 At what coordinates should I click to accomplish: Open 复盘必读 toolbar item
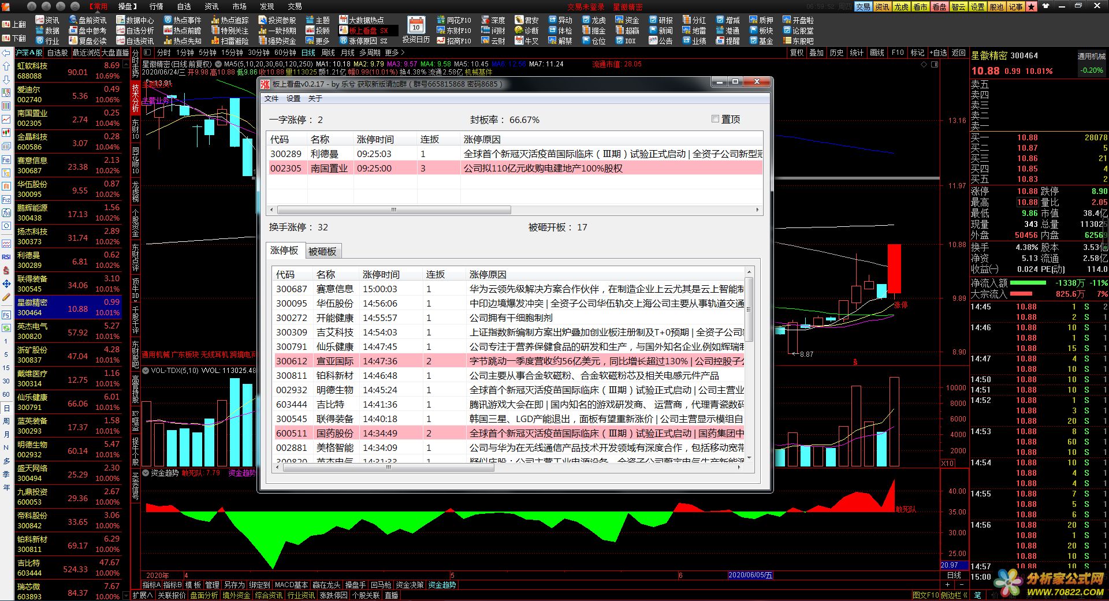tap(88, 41)
